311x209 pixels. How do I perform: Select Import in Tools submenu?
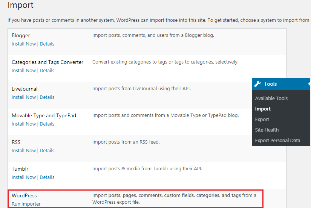(x=263, y=109)
